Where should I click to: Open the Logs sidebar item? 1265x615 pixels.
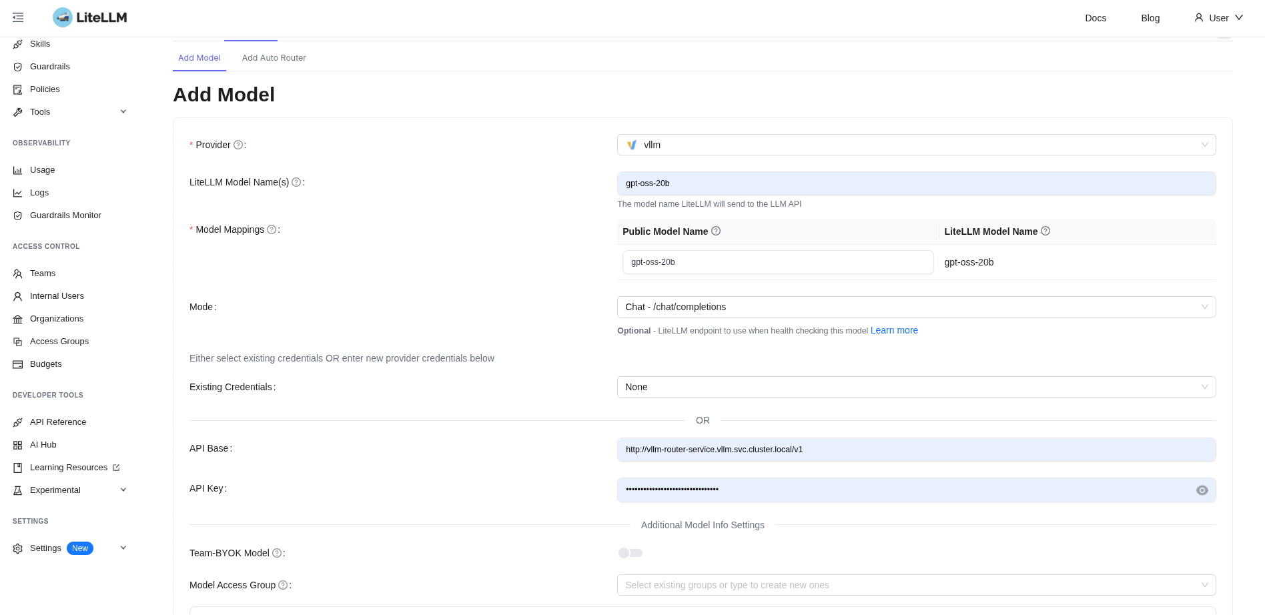[39, 193]
